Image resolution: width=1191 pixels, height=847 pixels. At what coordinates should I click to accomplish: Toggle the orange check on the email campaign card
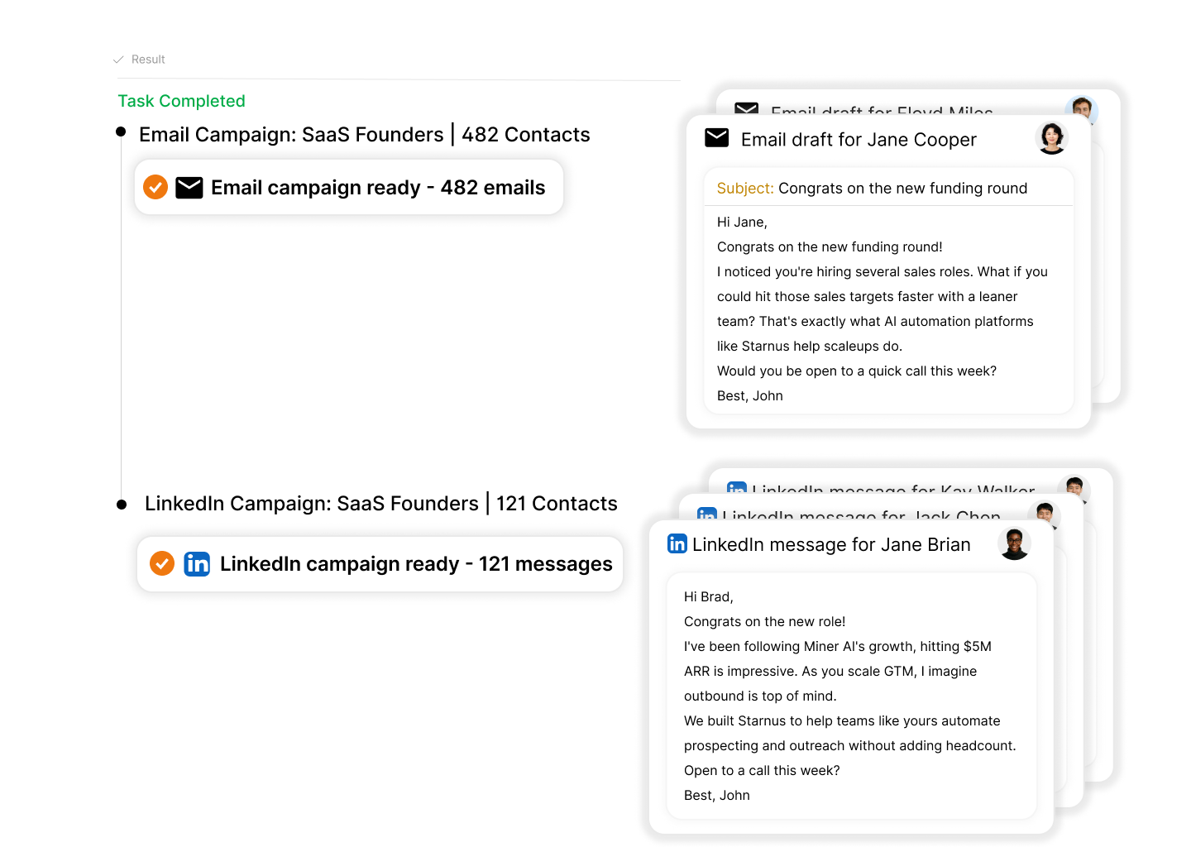tap(155, 188)
